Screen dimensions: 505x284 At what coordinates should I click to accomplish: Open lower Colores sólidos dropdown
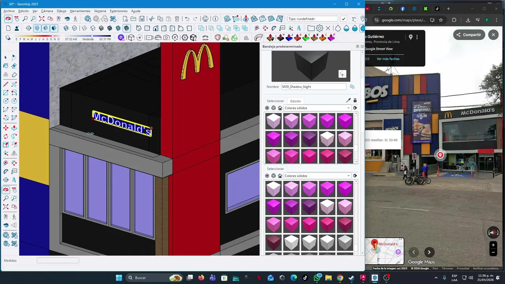point(318,176)
